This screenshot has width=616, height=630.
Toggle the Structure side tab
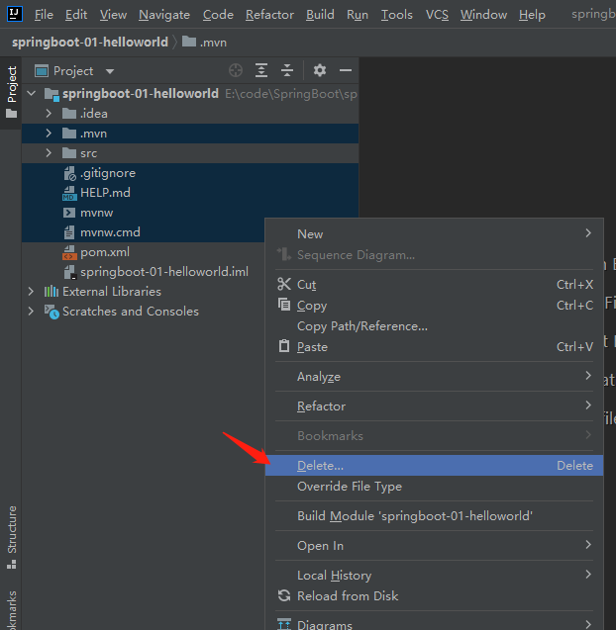click(x=11, y=538)
